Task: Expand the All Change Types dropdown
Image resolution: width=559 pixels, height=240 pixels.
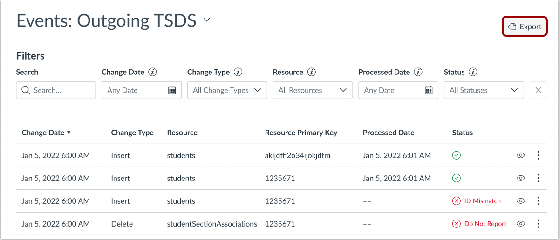Action: pyautogui.click(x=227, y=90)
